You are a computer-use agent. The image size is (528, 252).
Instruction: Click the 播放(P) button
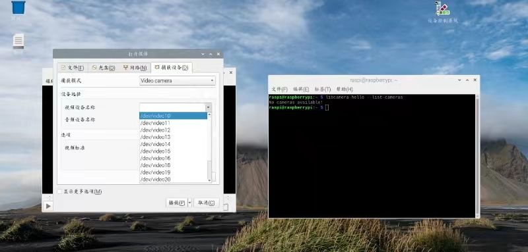click(177, 203)
